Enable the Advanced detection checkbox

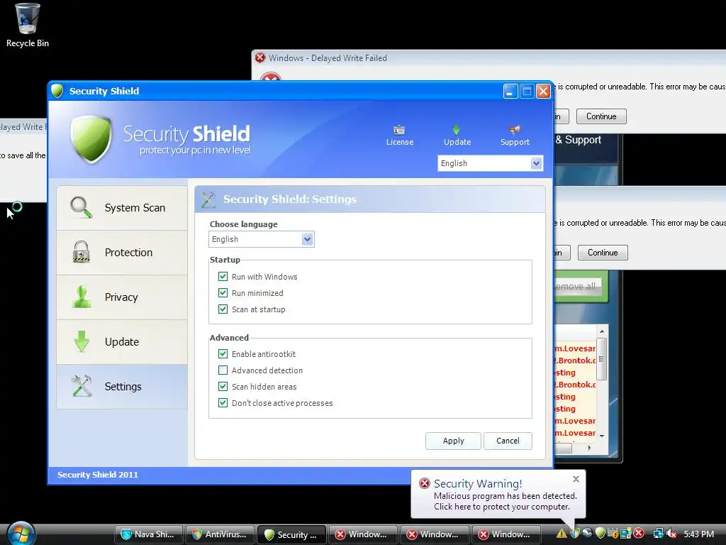click(x=223, y=370)
